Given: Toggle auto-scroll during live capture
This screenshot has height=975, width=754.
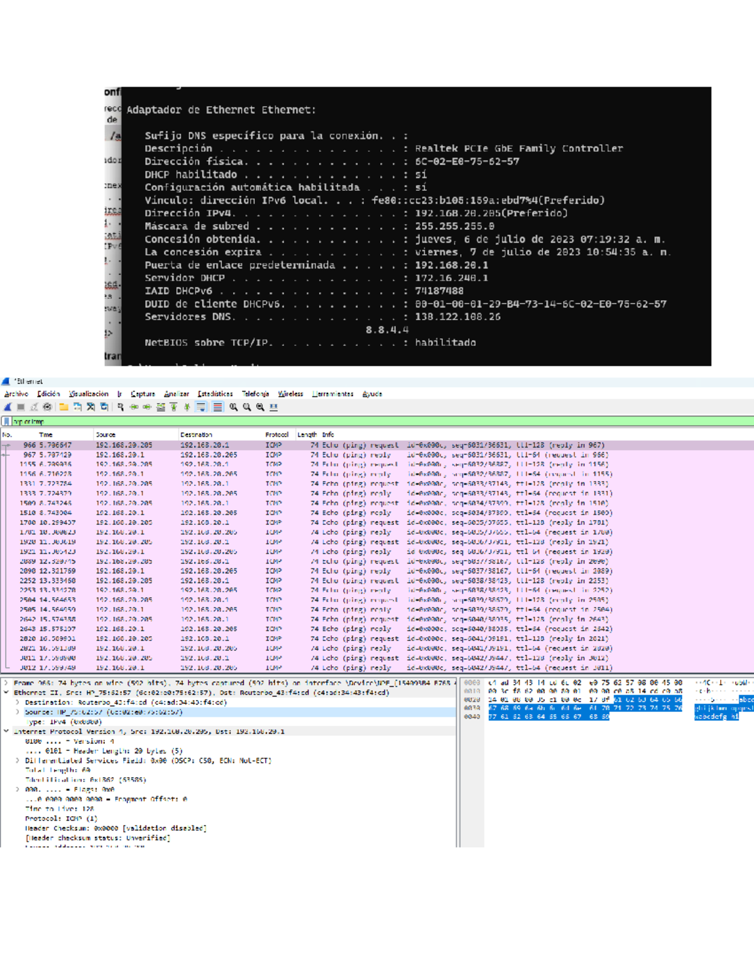Looking at the screenshot, I should (200, 407).
